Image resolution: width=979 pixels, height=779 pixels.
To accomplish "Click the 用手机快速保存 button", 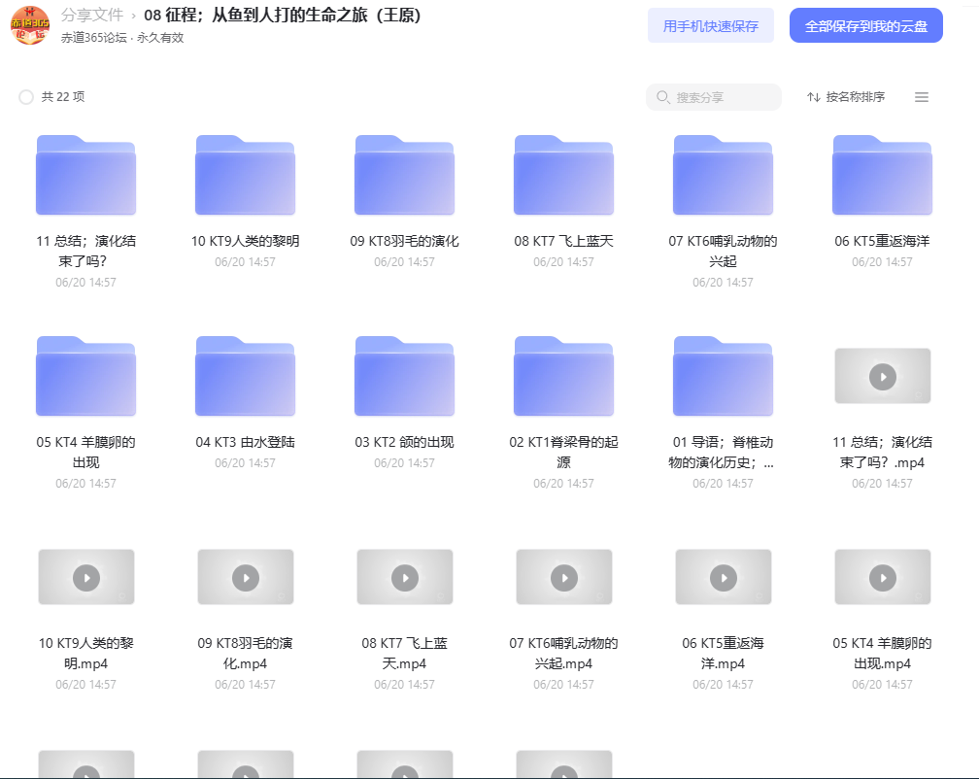I will [711, 25].
